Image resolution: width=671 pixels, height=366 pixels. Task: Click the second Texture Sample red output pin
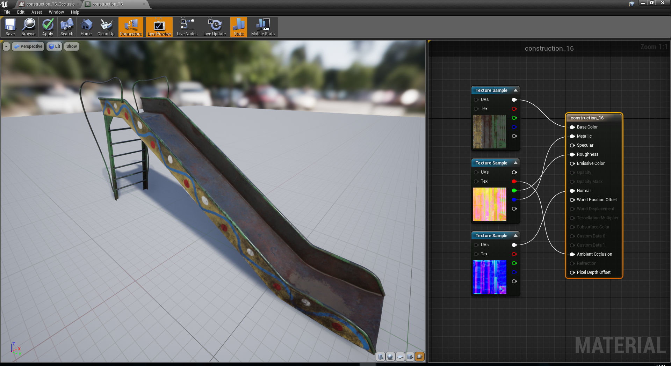tap(514, 181)
